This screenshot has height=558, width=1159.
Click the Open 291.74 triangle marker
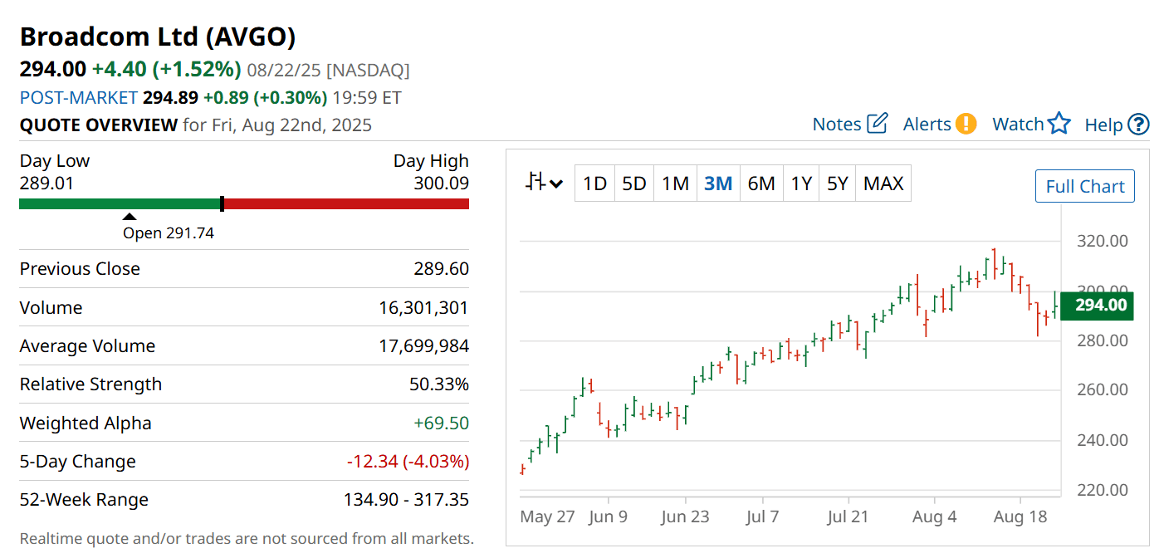pos(130,217)
